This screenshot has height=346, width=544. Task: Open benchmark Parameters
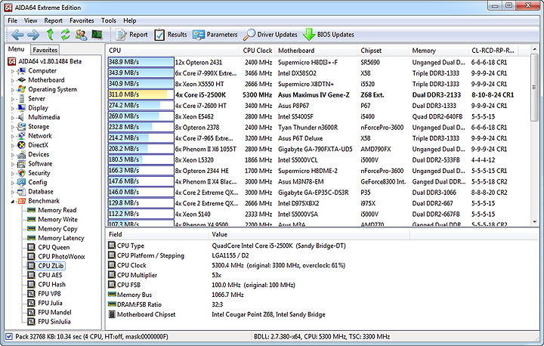[x=215, y=35]
